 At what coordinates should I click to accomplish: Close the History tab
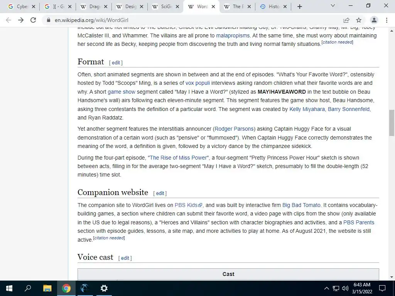[285, 7]
